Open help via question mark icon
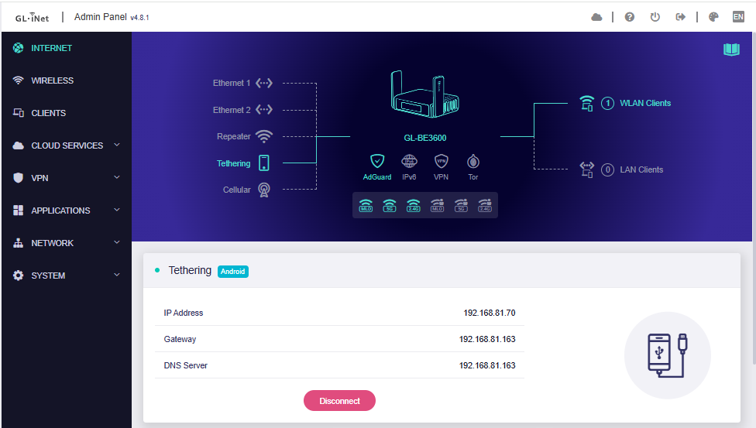 (630, 17)
